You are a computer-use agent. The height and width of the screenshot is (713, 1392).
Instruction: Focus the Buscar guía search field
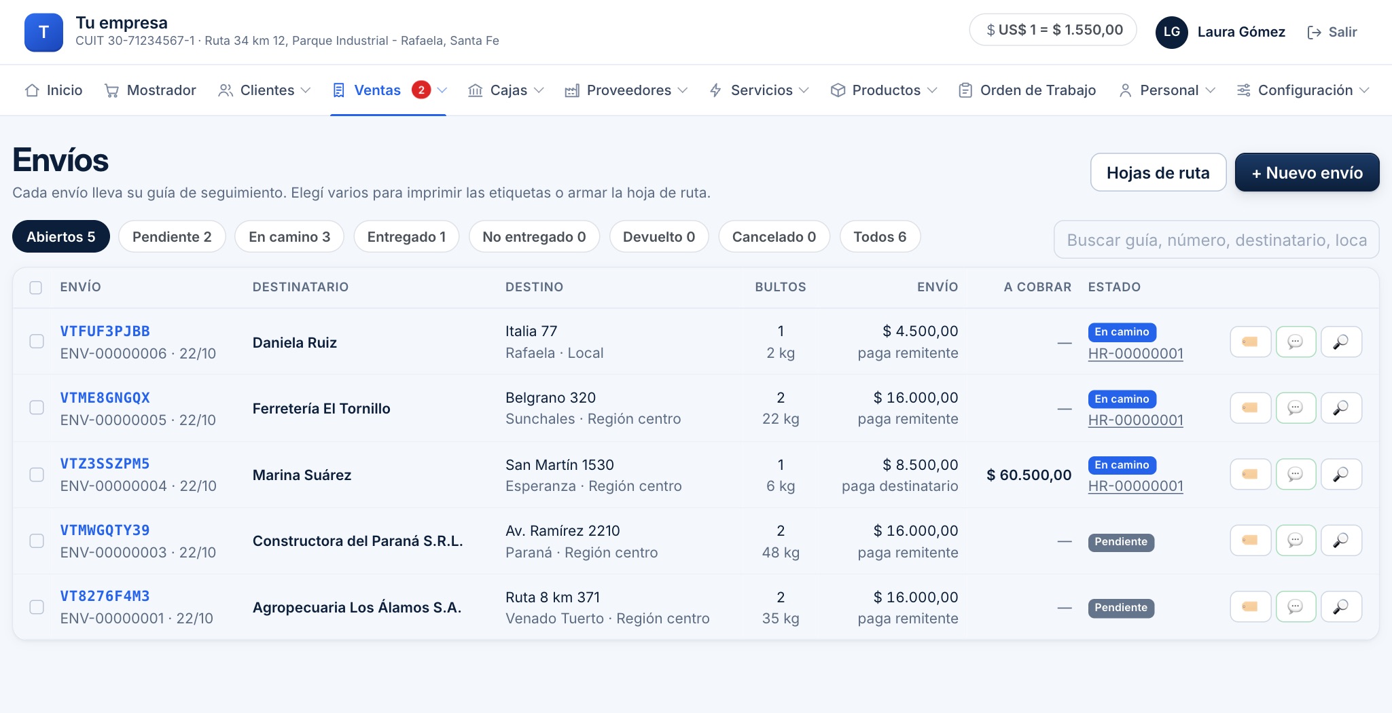click(x=1216, y=240)
